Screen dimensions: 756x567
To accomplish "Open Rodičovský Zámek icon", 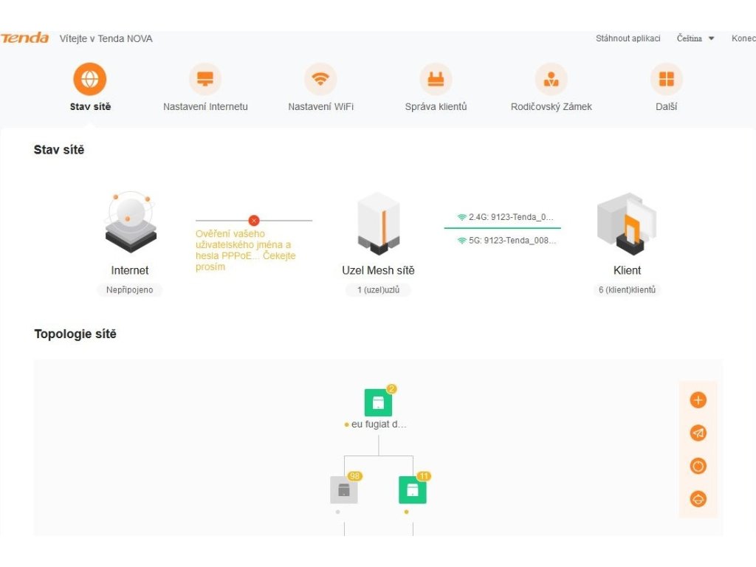I will tap(551, 79).
